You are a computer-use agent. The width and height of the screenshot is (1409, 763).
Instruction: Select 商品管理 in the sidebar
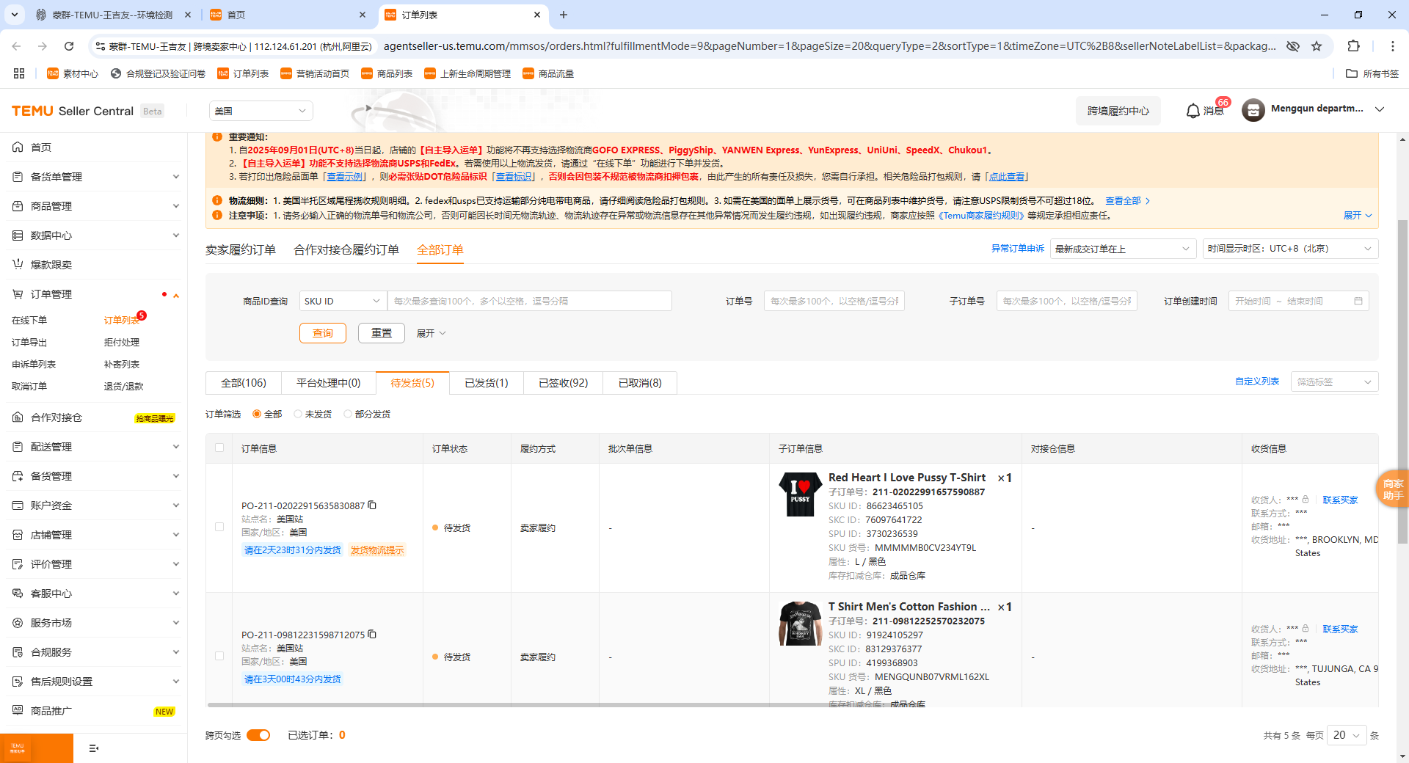[51, 205]
